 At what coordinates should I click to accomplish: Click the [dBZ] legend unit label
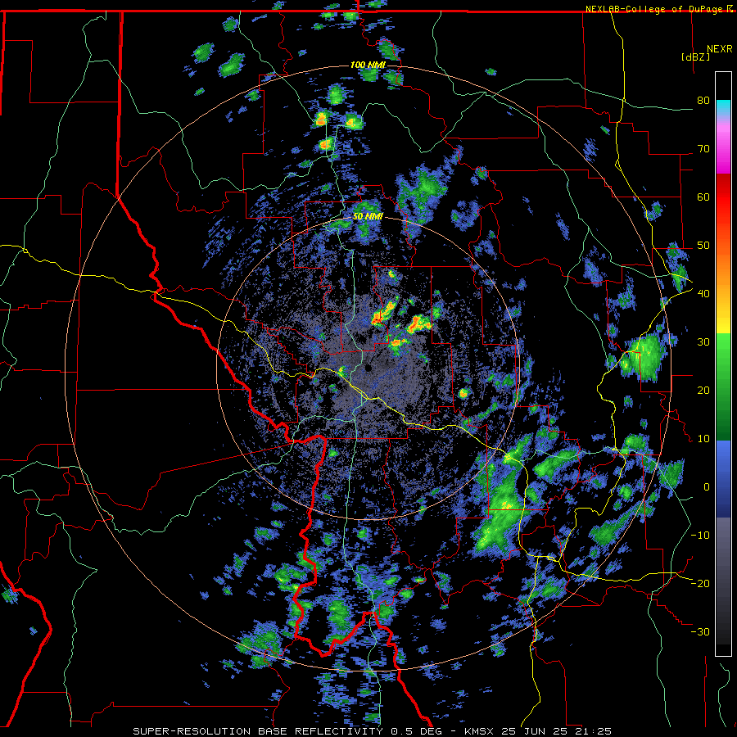pos(695,57)
